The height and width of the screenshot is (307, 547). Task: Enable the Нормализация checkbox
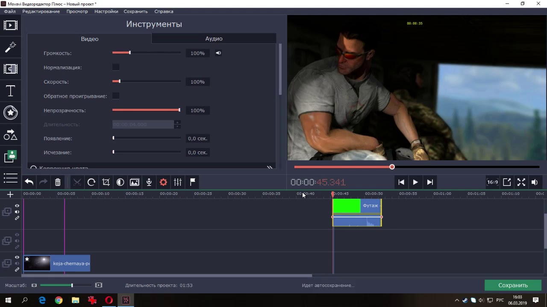click(116, 67)
